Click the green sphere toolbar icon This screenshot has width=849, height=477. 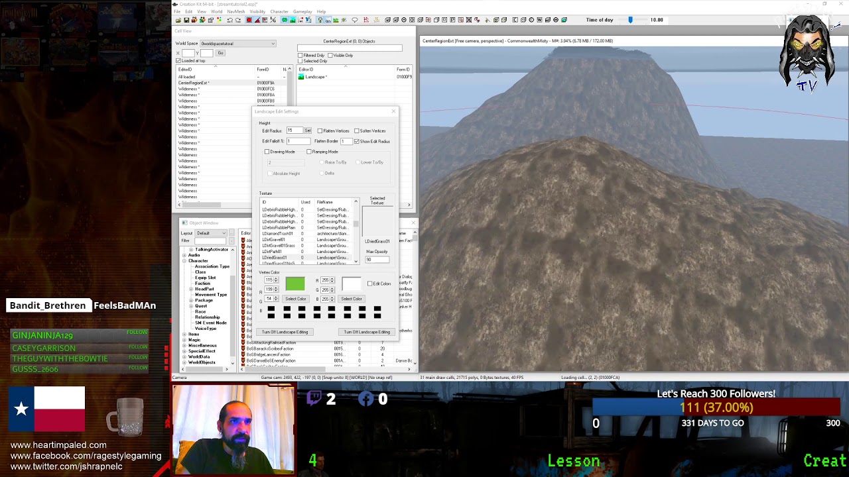(284, 20)
